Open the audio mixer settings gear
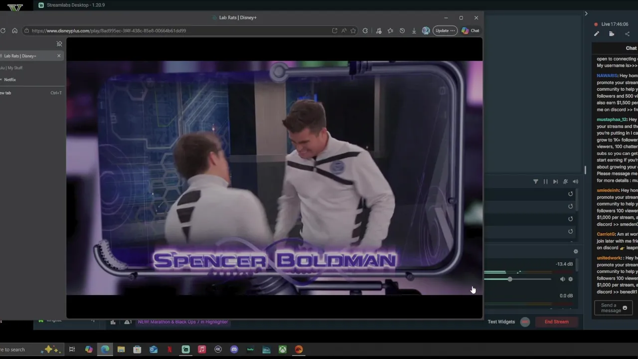Screen dimensions: 638x359 576,252
